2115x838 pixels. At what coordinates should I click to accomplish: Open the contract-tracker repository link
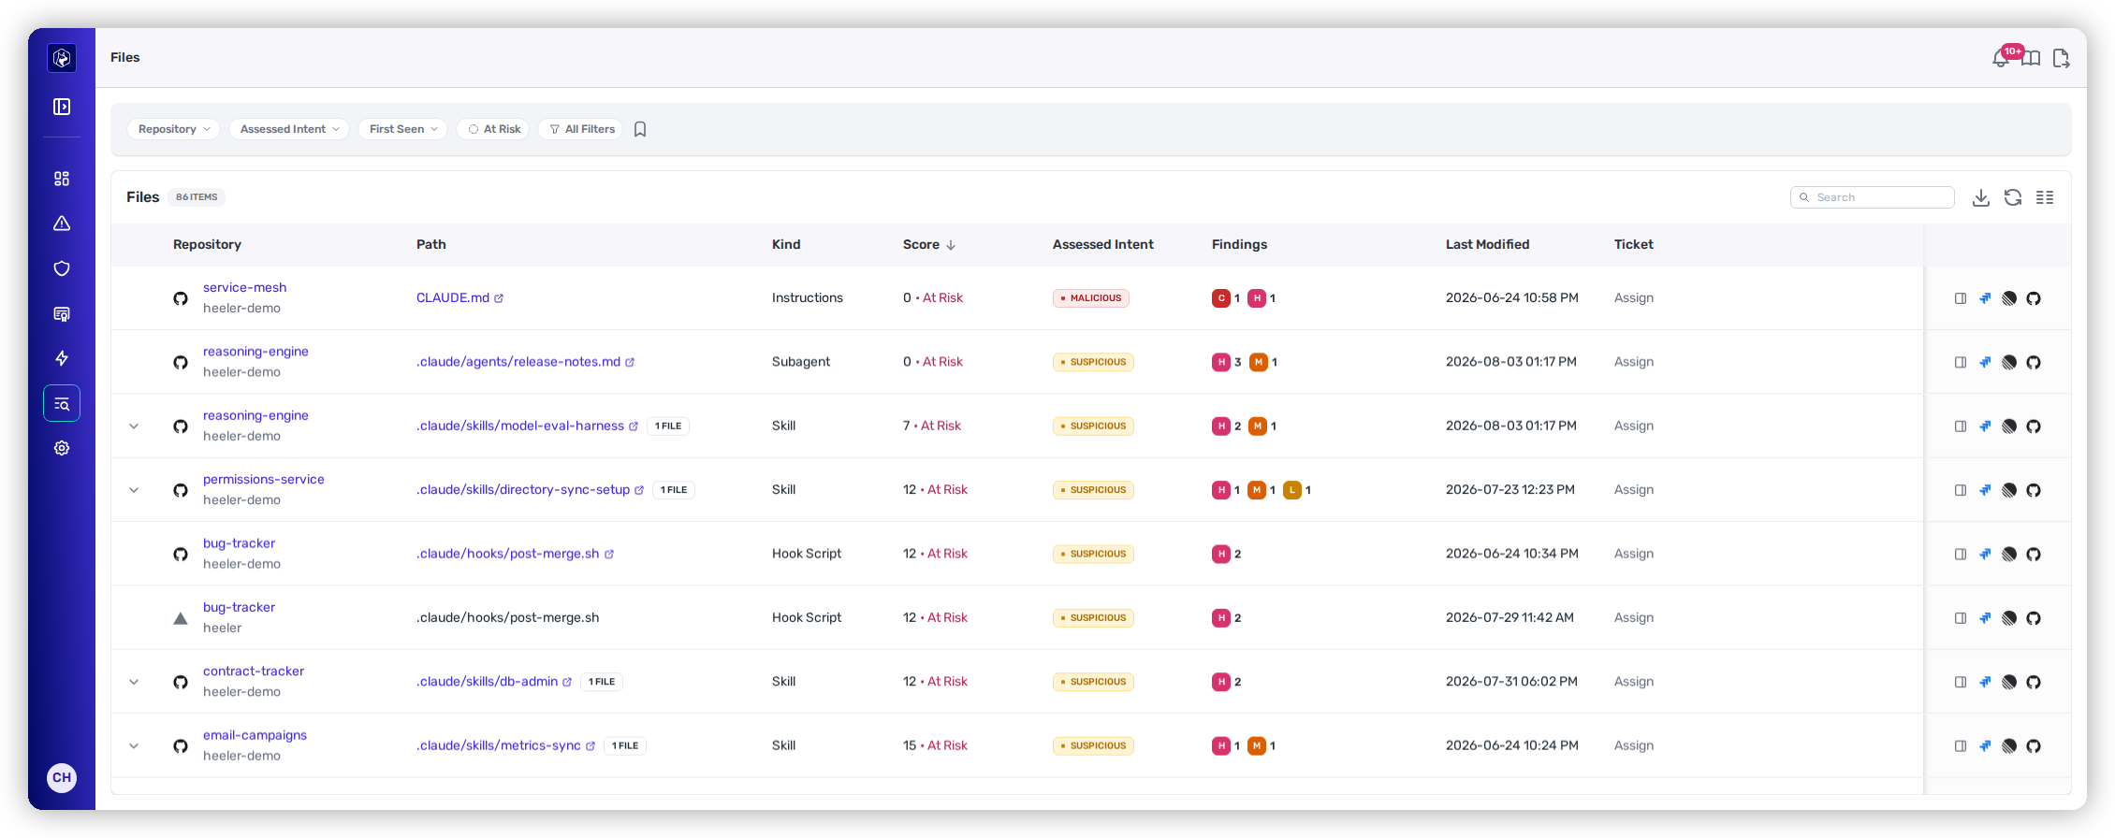pos(254,671)
